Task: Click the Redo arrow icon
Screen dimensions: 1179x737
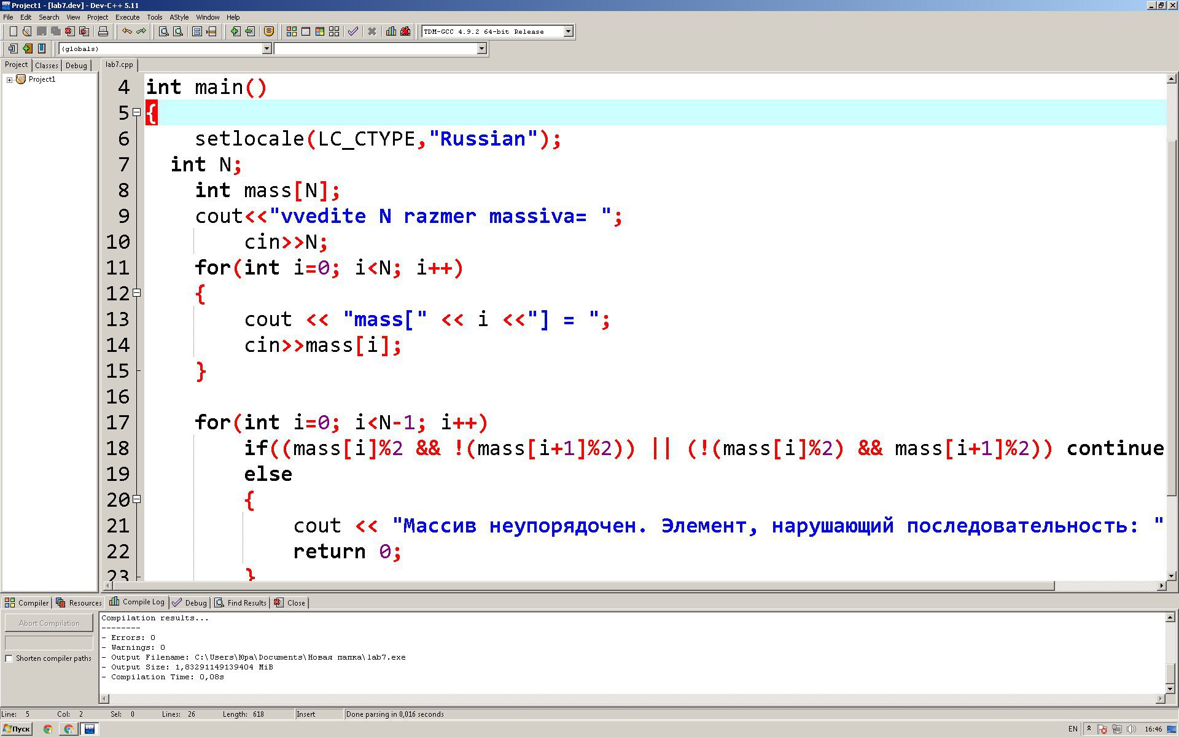Action: click(141, 31)
